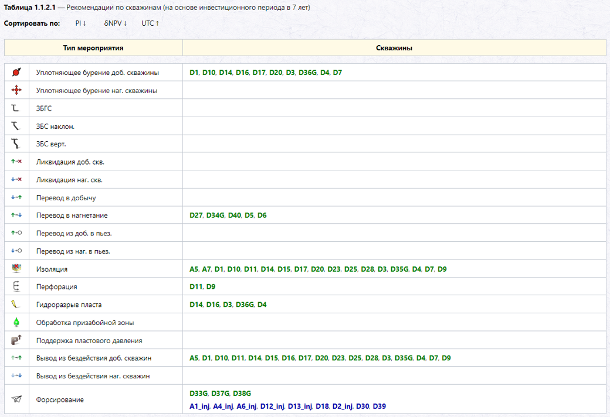Open well D36G in infill drilling row
Image resolution: width=610 pixels, height=417 pixels.
click(308, 73)
